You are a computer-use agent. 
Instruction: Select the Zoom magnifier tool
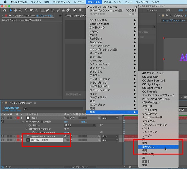(x=21, y=10)
